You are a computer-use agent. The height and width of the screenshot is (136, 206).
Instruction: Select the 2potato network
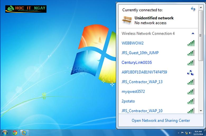[158, 101]
